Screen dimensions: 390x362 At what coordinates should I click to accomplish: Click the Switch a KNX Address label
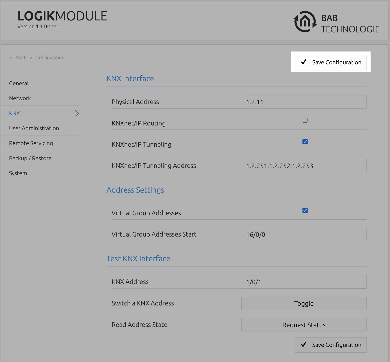143,303
